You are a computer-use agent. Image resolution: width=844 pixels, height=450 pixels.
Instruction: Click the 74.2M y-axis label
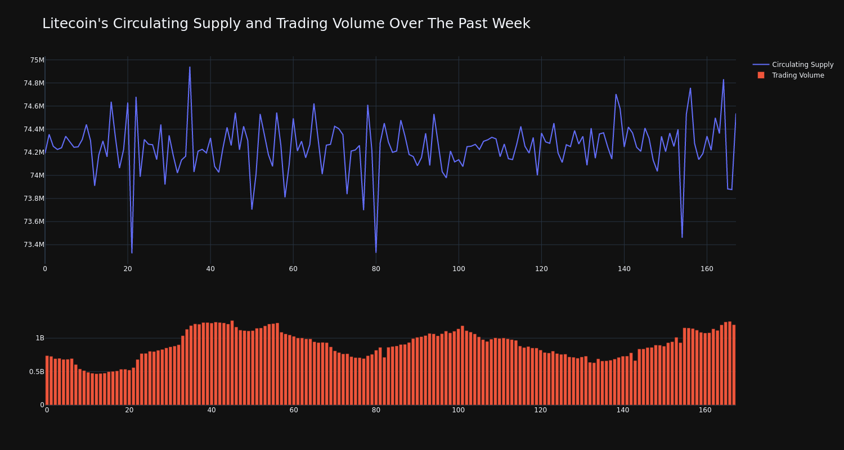(x=34, y=152)
